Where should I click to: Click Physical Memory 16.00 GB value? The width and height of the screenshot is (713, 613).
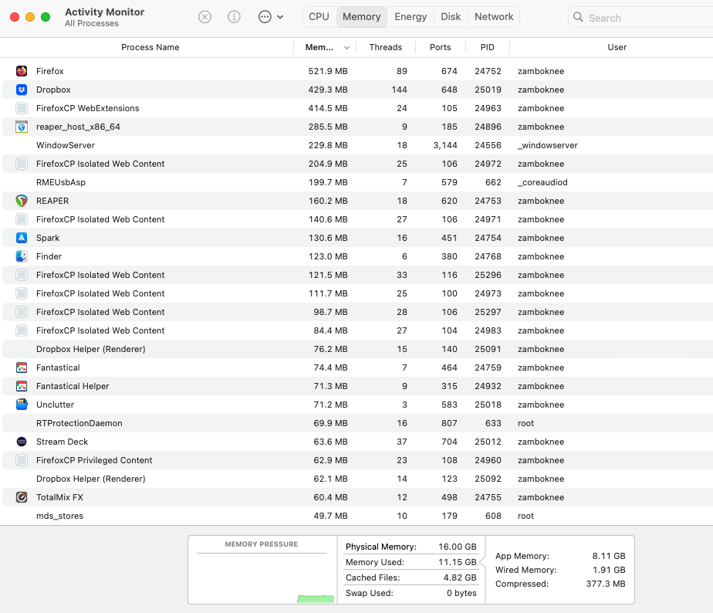coord(458,547)
